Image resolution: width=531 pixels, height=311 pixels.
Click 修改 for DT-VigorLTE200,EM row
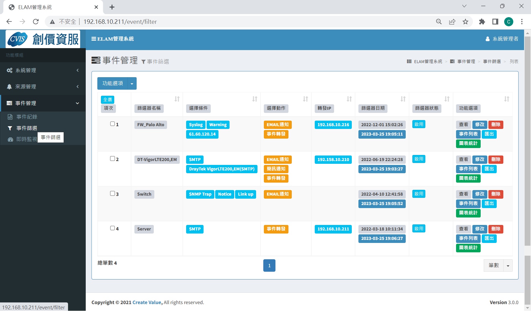(480, 160)
